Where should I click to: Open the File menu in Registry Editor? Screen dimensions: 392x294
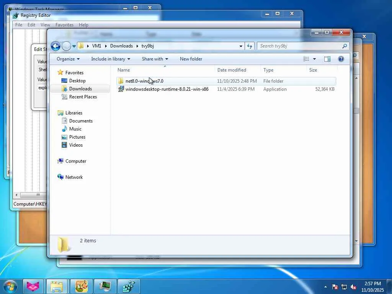(19, 25)
